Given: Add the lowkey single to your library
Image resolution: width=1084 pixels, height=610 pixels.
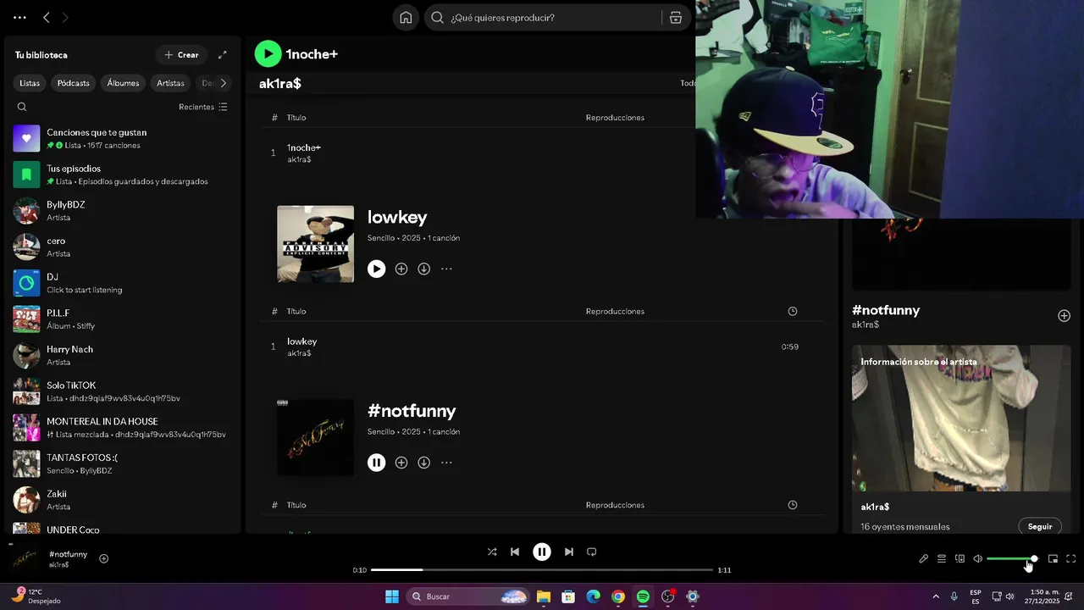Looking at the screenshot, I should tap(401, 269).
